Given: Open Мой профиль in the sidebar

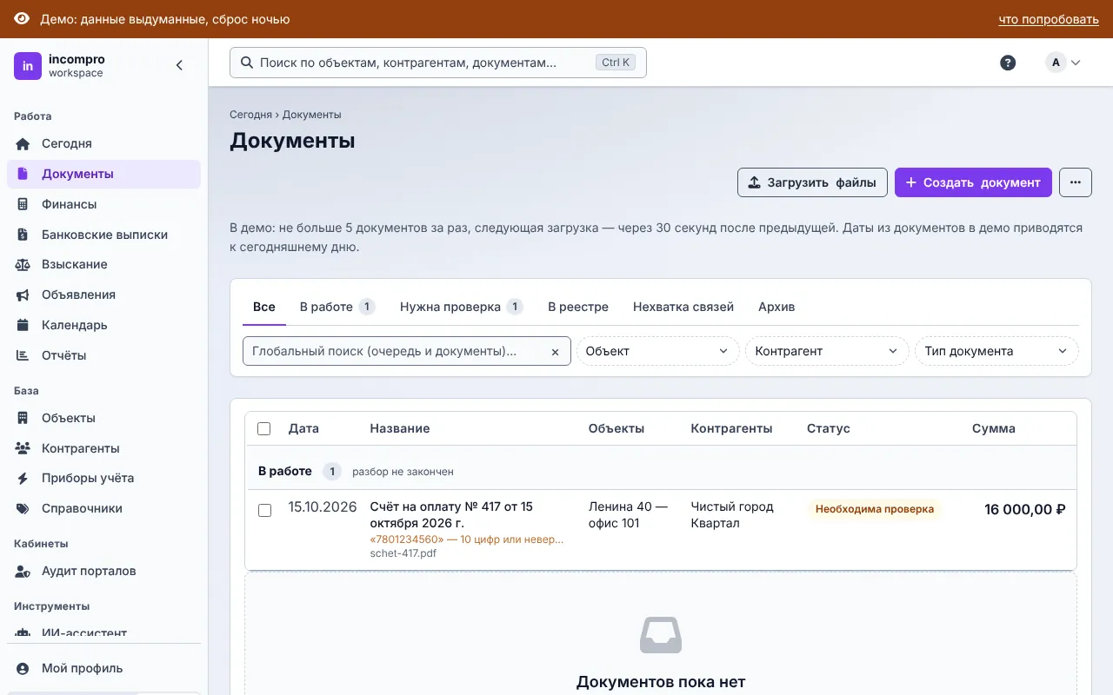Looking at the screenshot, I should 103,668.
